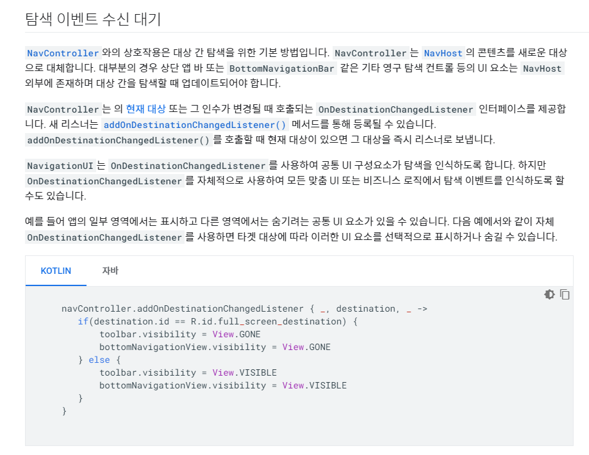Image resolution: width=589 pixels, height=455 pixels.
Task: Click line bottomNavigationView.visibility = View.GONE
Action: (215, 347)
